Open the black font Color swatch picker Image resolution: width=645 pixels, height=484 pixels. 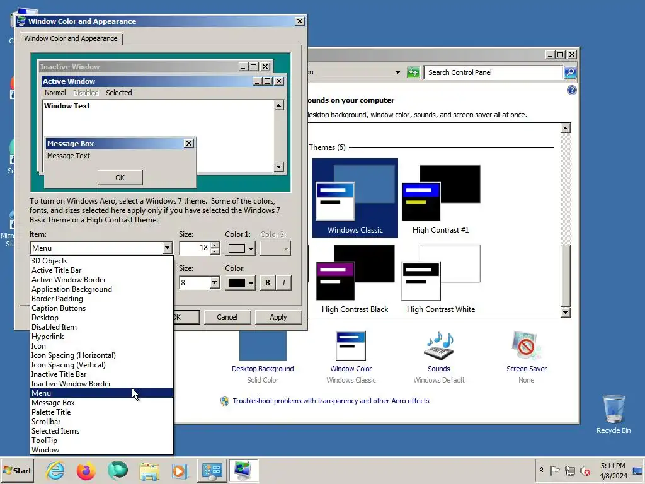pyautogui.click(x=240, y=283)
